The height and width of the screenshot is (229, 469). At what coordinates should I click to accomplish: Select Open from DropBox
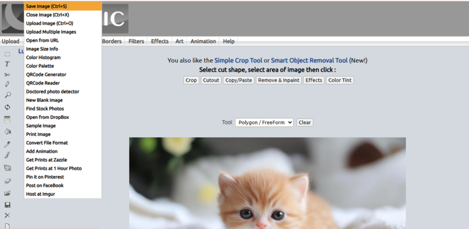63,117
